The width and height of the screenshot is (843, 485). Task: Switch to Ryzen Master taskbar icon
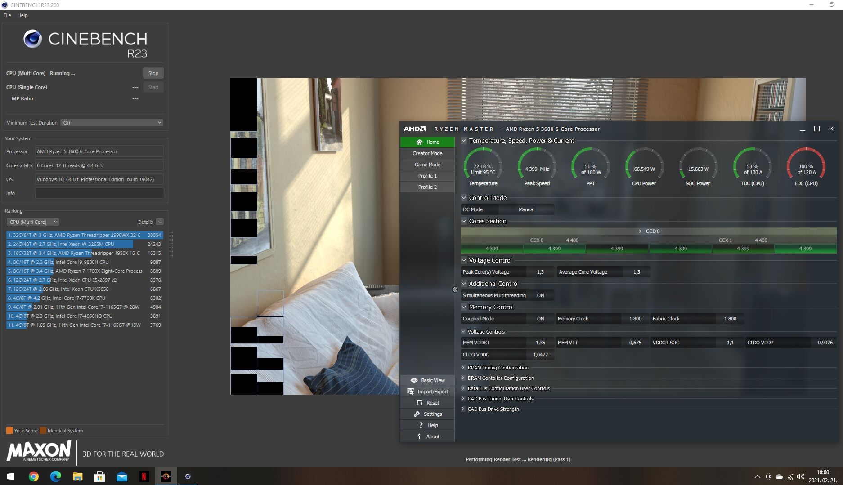(x=166, y=476)
